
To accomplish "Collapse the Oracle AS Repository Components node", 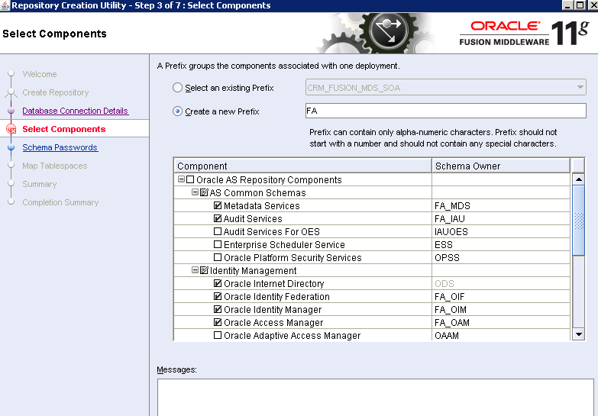I will [x=181, y=180].
